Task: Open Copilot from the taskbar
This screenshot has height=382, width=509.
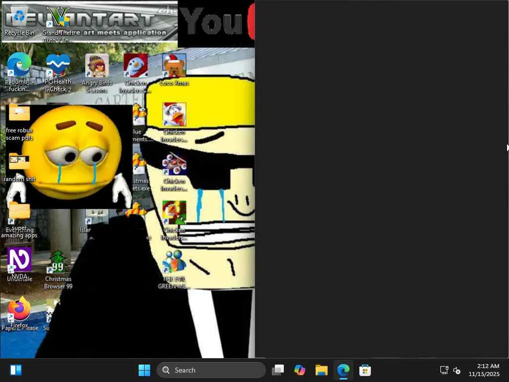Action: [x=300, y=370]
